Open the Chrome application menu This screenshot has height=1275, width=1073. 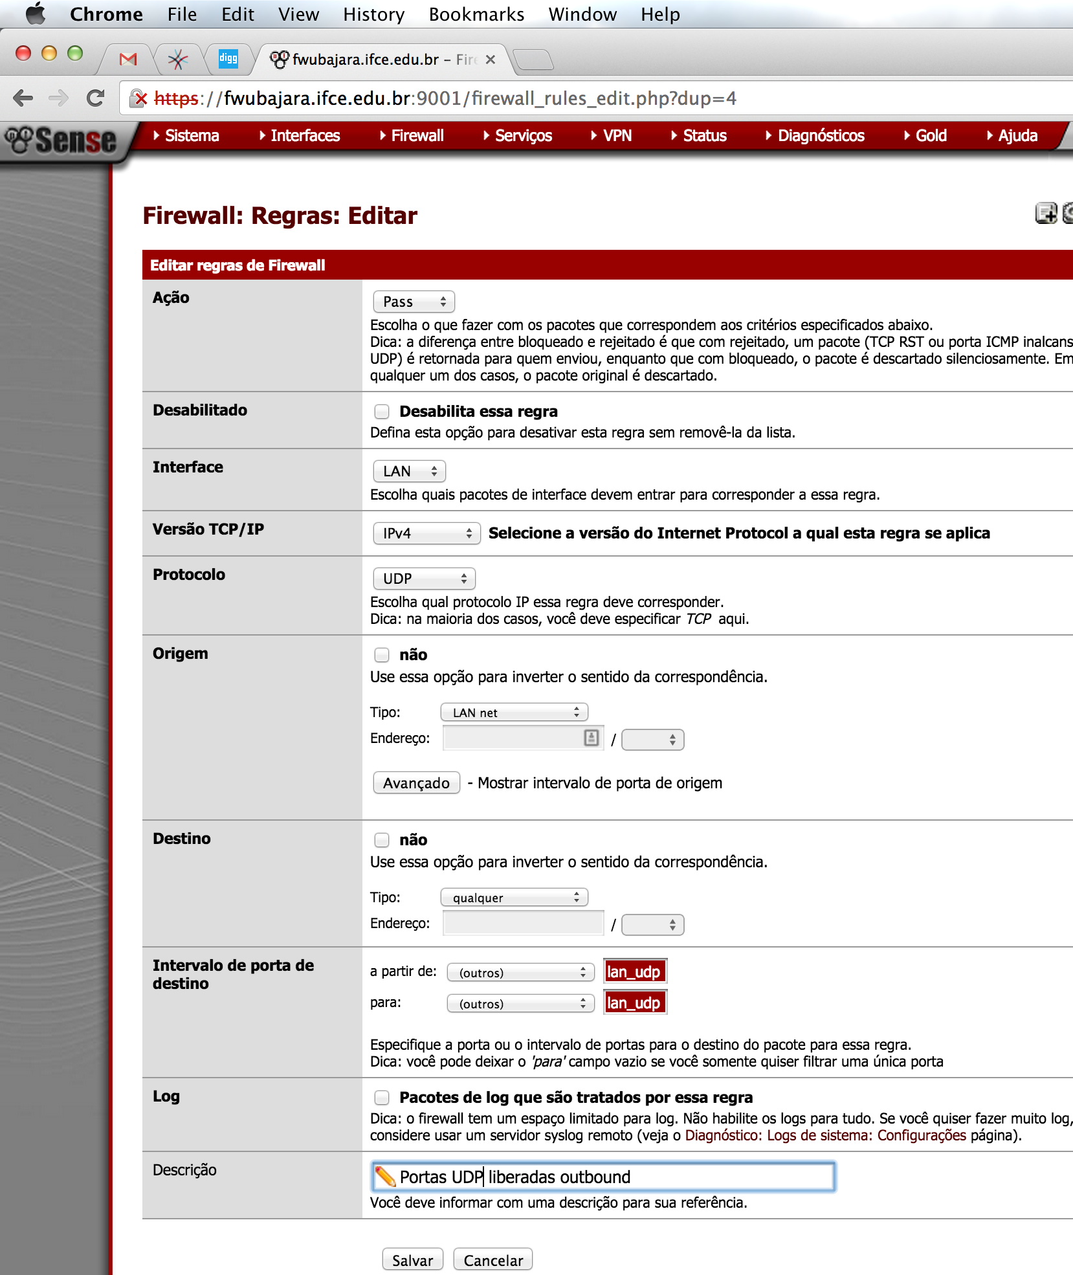tap(106, 14)
